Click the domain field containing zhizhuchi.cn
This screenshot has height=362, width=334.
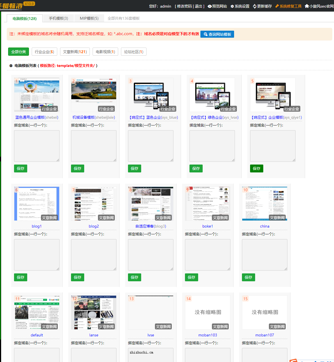pos(151,354)
